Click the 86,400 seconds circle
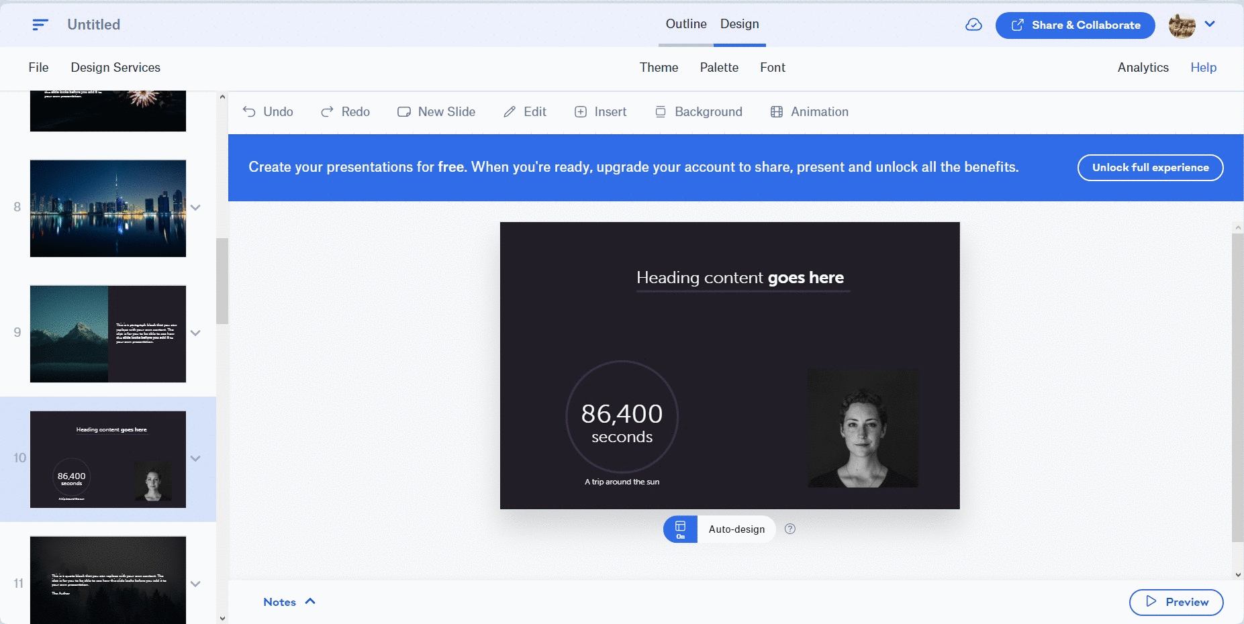Image resolution: width=1244 pixels, height=624 pixels. [x=622, y=417]
